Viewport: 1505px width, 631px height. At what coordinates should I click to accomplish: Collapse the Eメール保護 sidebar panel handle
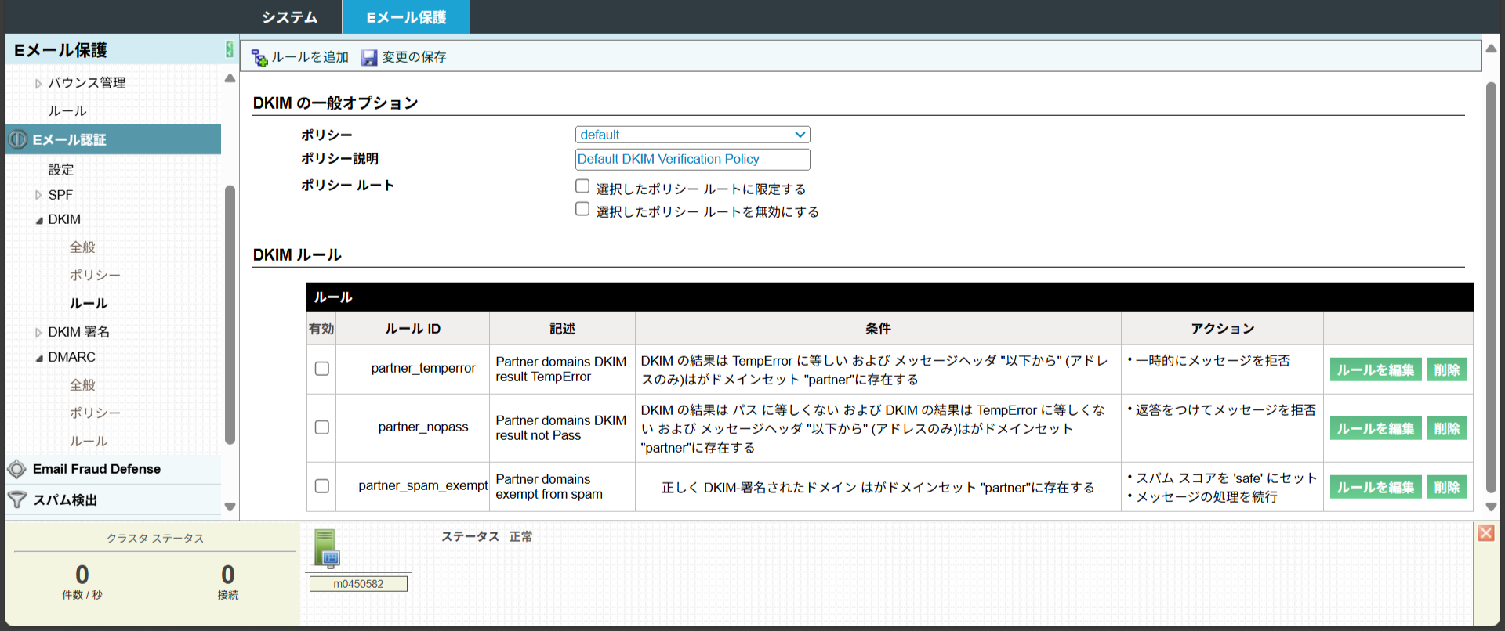[x=229, y=49]
